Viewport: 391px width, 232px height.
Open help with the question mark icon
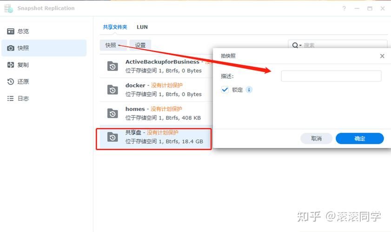coord(344,8)
